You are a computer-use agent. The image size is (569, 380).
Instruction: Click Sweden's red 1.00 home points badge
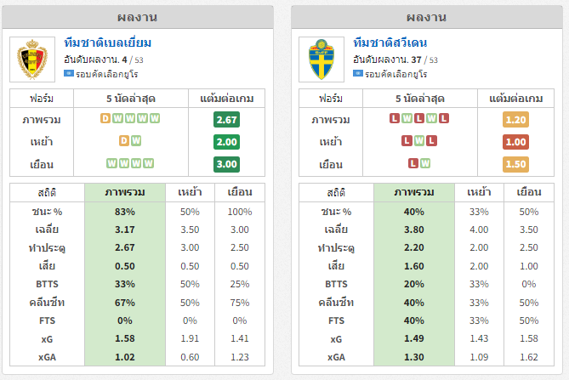(x=515, y=142)
